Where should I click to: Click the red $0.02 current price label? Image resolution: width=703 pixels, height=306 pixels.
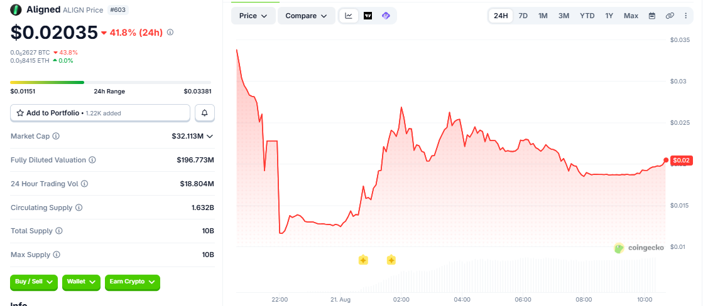click(x=682, y=160)
